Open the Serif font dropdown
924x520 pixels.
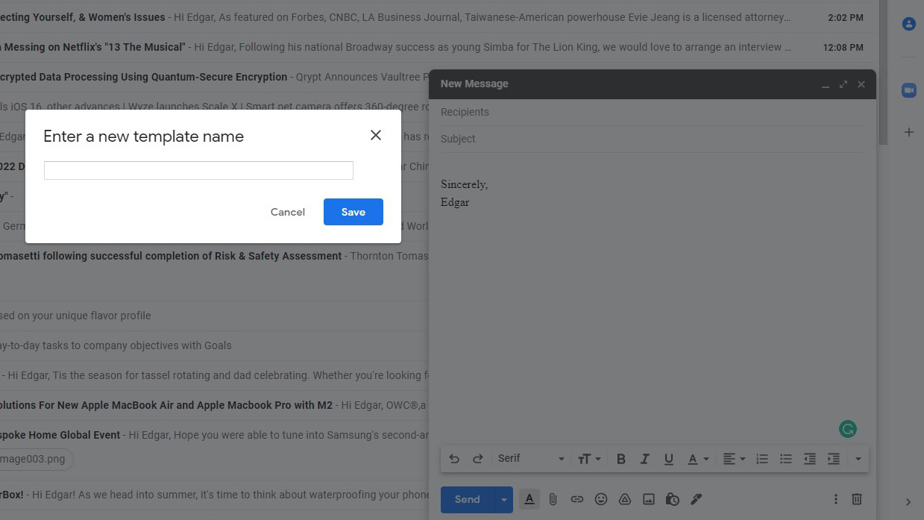pos(531,459)
